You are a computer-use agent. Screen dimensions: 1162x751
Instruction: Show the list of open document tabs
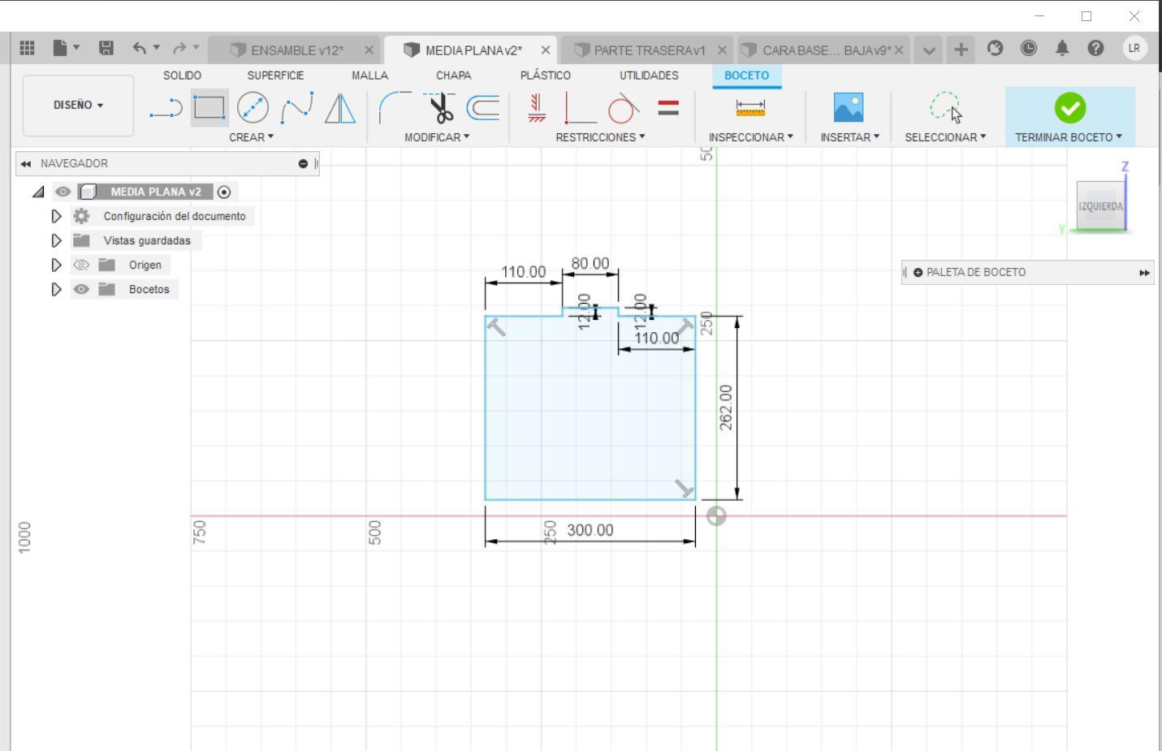point(929,50)
